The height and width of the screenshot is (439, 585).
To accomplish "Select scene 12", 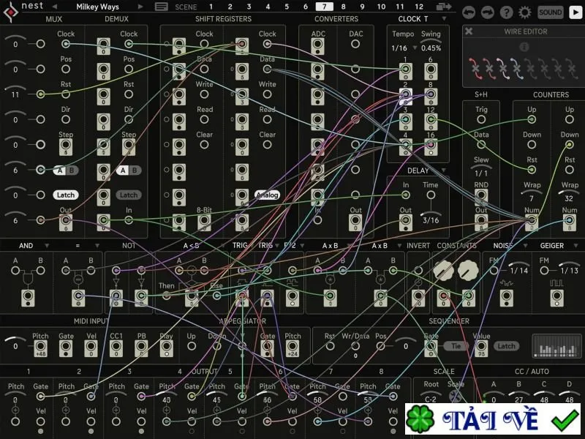I will (419, 7).
